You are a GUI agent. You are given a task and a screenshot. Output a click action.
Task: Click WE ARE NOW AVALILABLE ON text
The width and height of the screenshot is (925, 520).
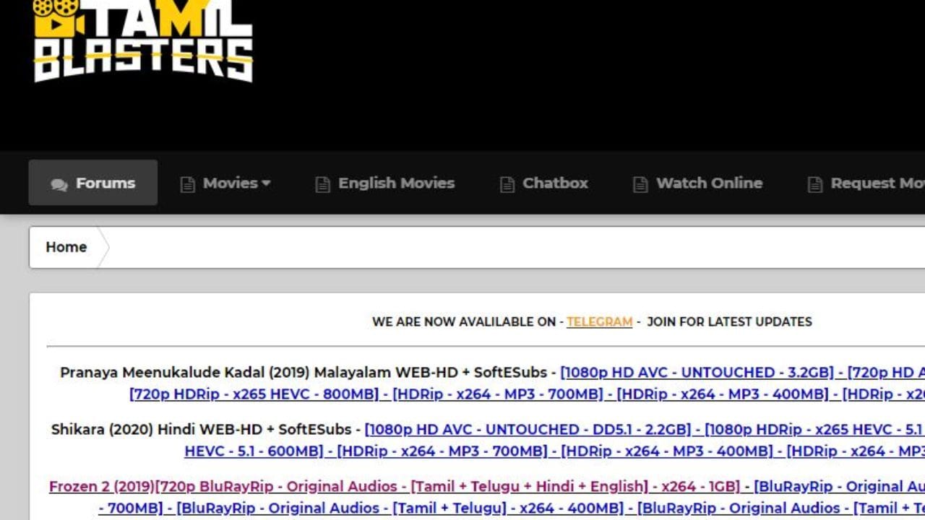click(464, 321)
